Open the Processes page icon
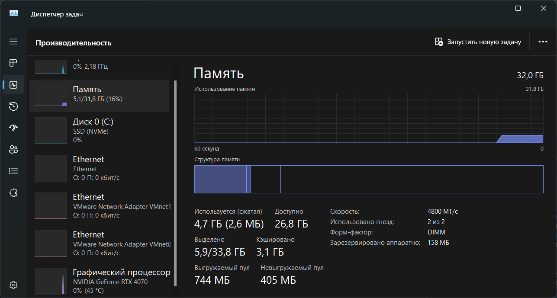This screenshot has width=557, height=298. (13, 63)
